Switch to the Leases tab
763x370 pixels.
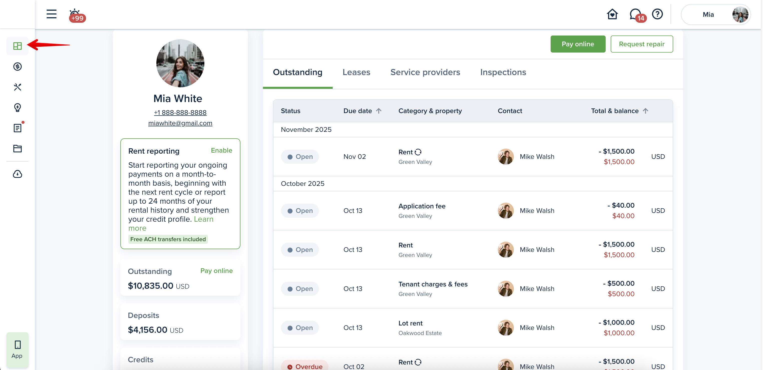pyautogui.click(x=356, y=72)
